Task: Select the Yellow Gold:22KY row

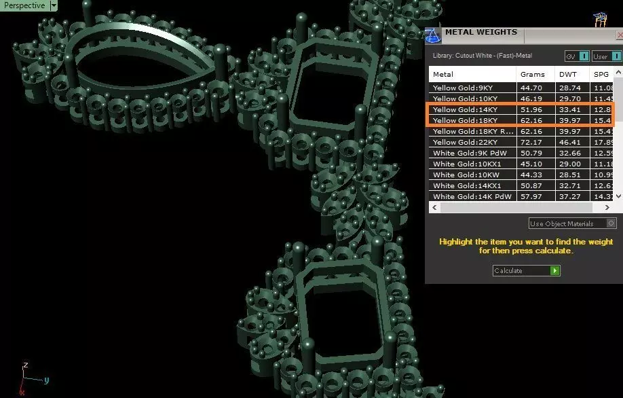Action: pyautogui.click(x=521, y=142)
